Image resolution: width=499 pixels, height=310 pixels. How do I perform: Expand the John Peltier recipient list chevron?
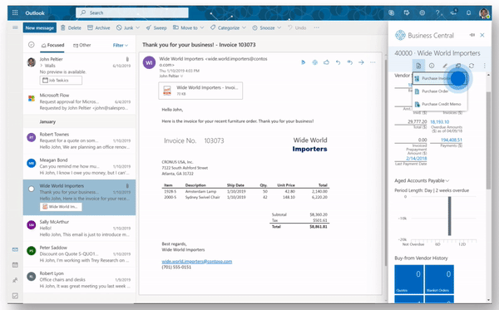[182, 76]
